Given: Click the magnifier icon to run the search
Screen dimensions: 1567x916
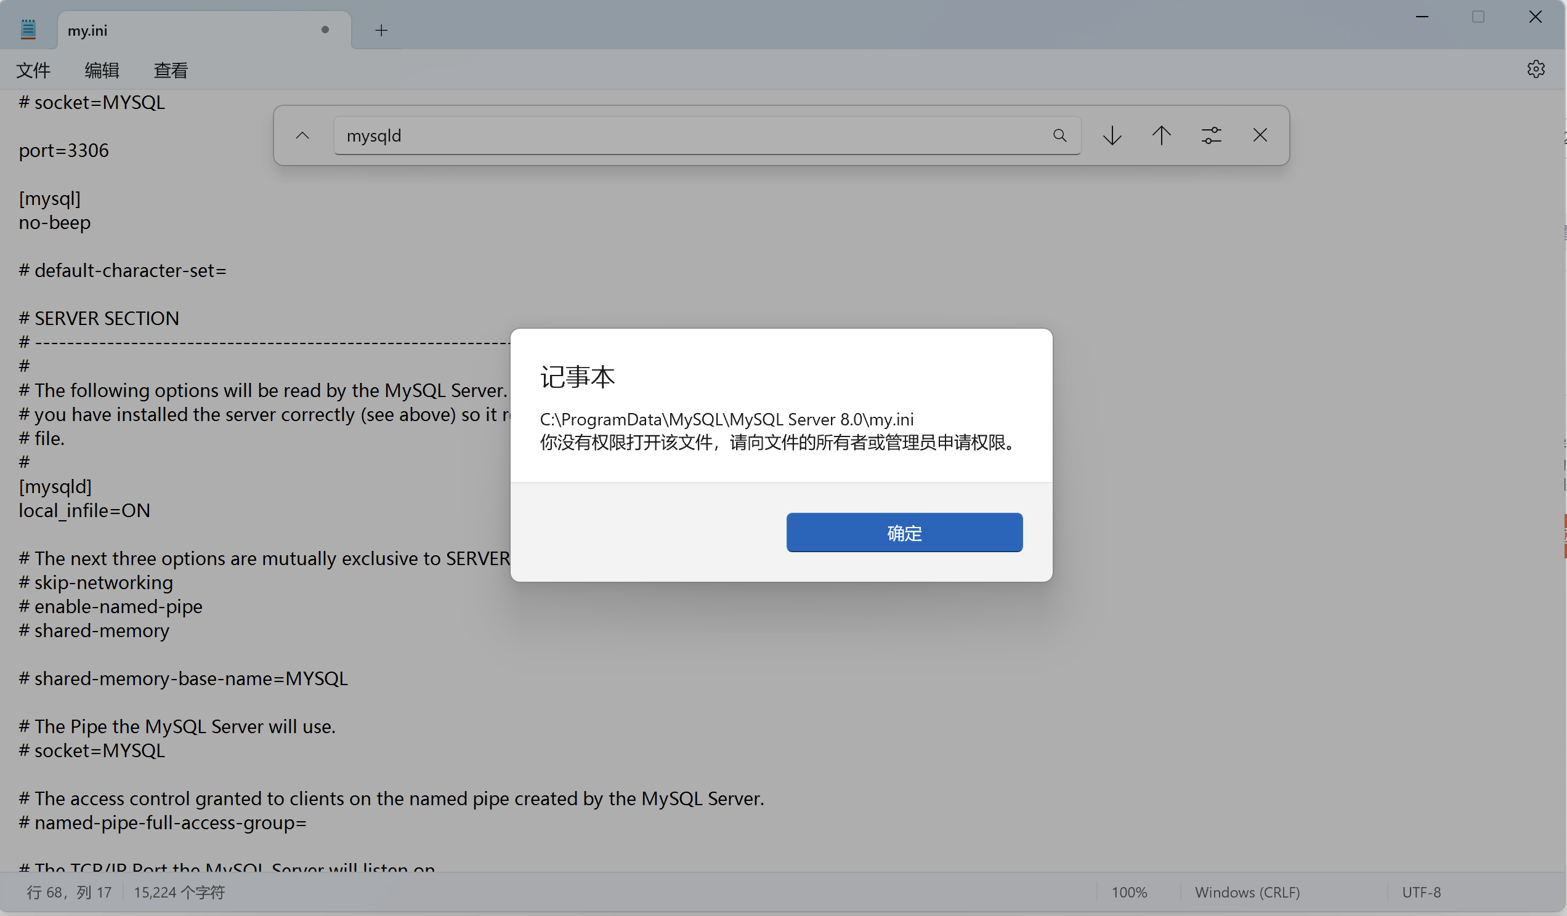Looking at the screenshot, I should pos(1060,135).
